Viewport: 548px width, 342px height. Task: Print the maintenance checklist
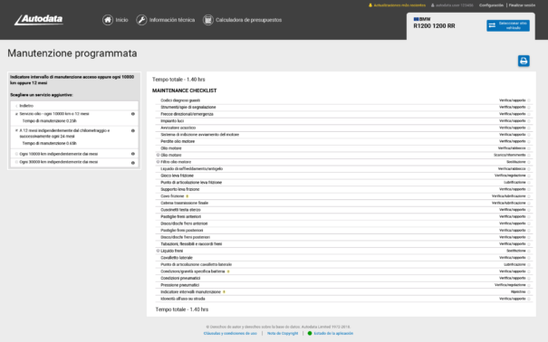524,62
